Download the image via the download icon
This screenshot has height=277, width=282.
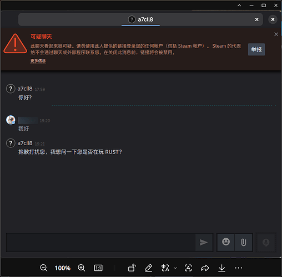[221, 268]
